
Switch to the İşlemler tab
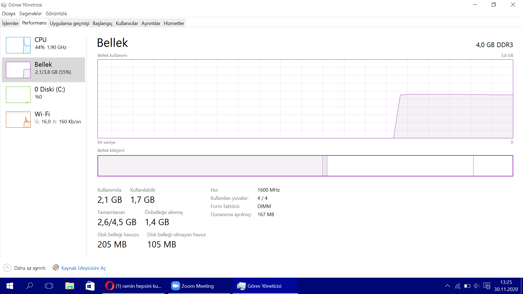click(x=10, y=23)
